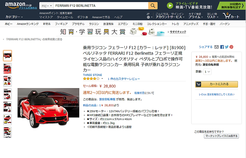Select the ミニ四駆 tab
This screenshot has width=246, height=158.
click(137, 24)
